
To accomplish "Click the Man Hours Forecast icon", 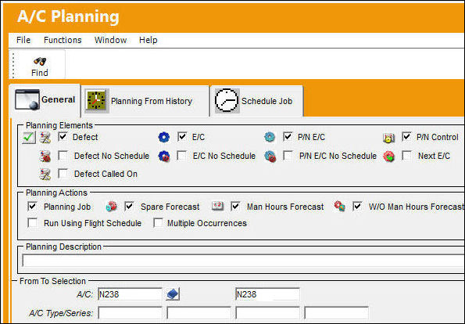I will 217,206.
